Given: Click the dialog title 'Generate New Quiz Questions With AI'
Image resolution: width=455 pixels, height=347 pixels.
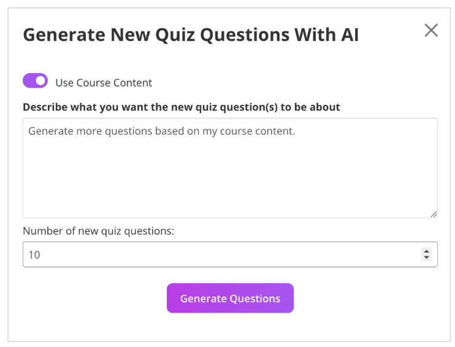Looking at the screenshot, I should [x=191, y=35].
